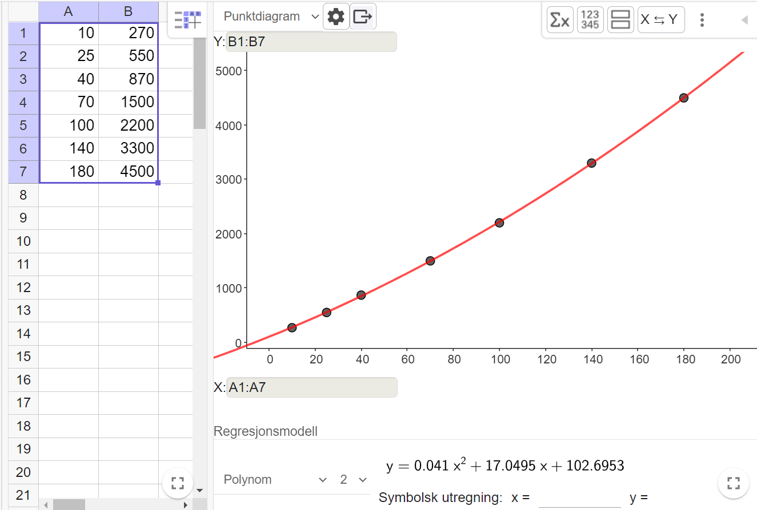Click fullscreen icon in the spreadsheet panel
The height and width of the screenshot is (510, 757).
(x=178, y=484)
